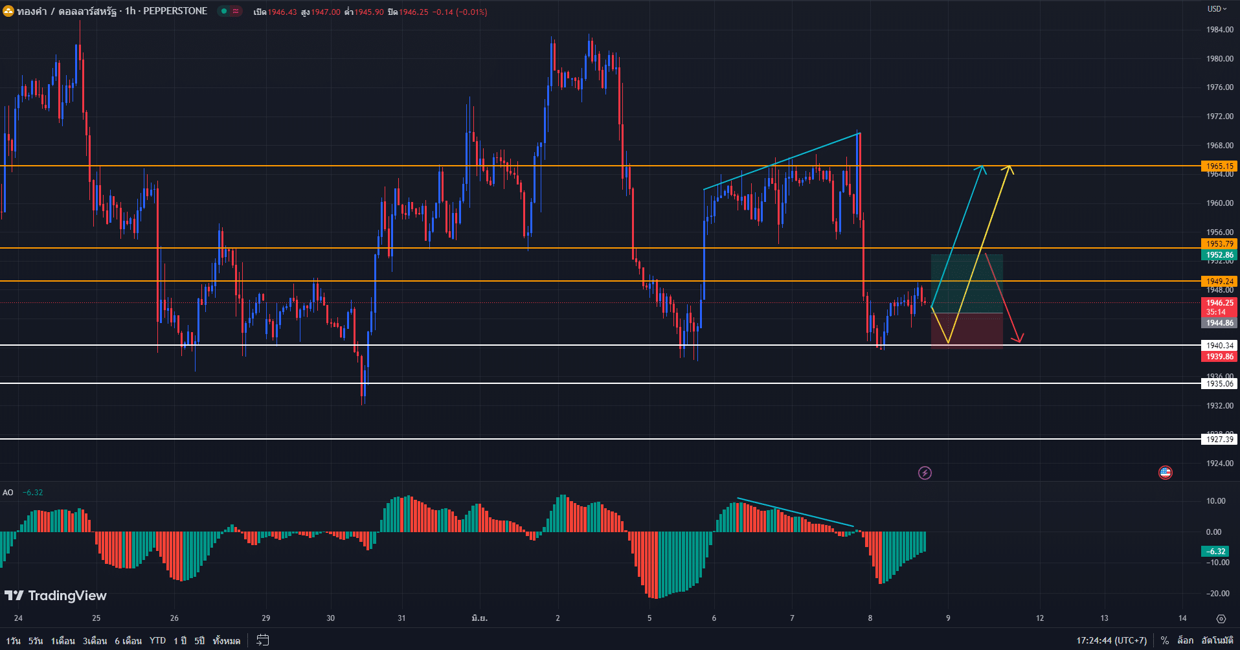Open the USD currency dropdown

1217,9
